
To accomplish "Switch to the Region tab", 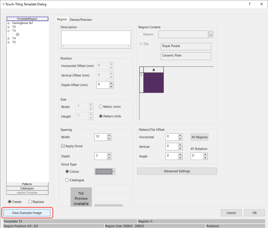I will (x=62, y=19).
